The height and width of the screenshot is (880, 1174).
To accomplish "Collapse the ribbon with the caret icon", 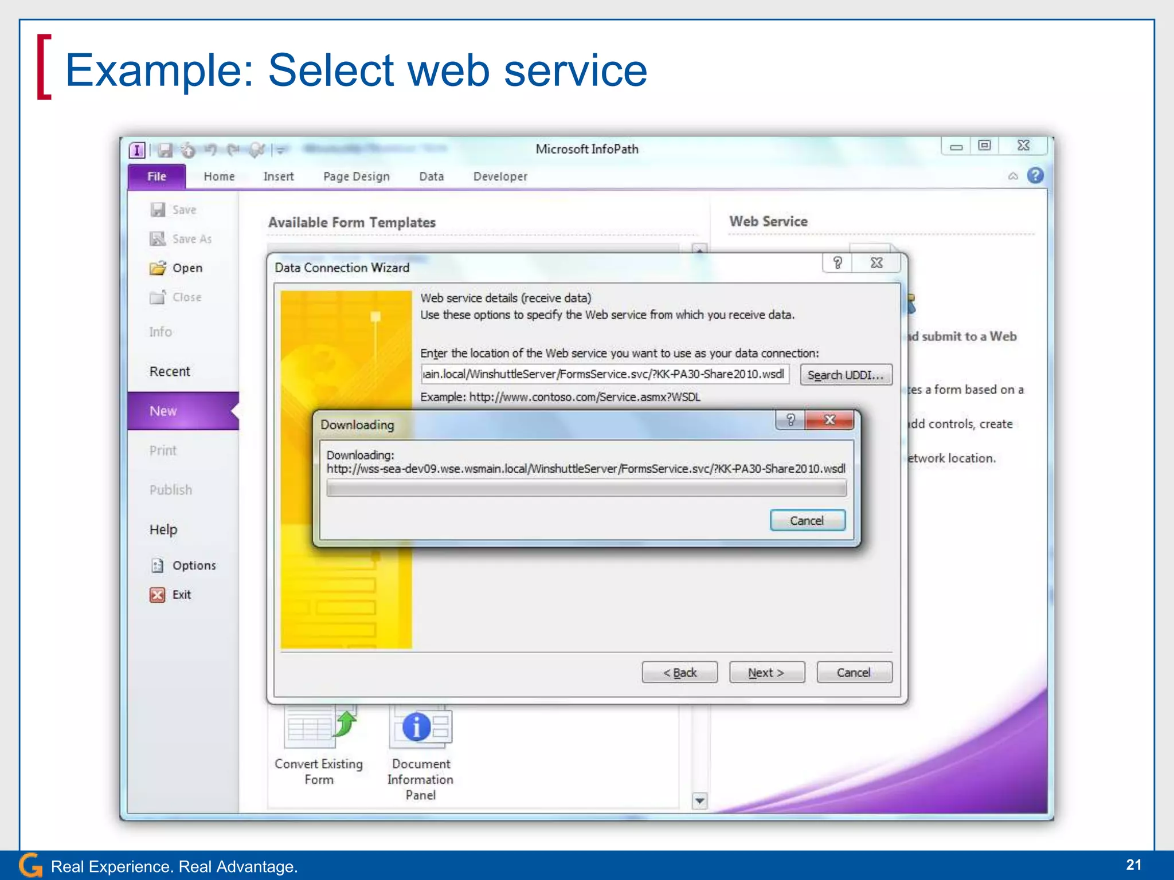I will (x=1013, y=176).
